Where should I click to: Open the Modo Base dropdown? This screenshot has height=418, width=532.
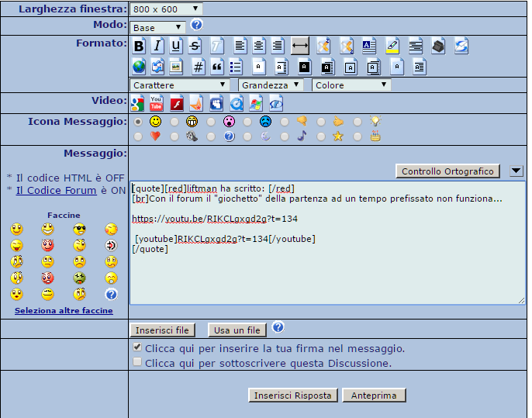(157, 27)
